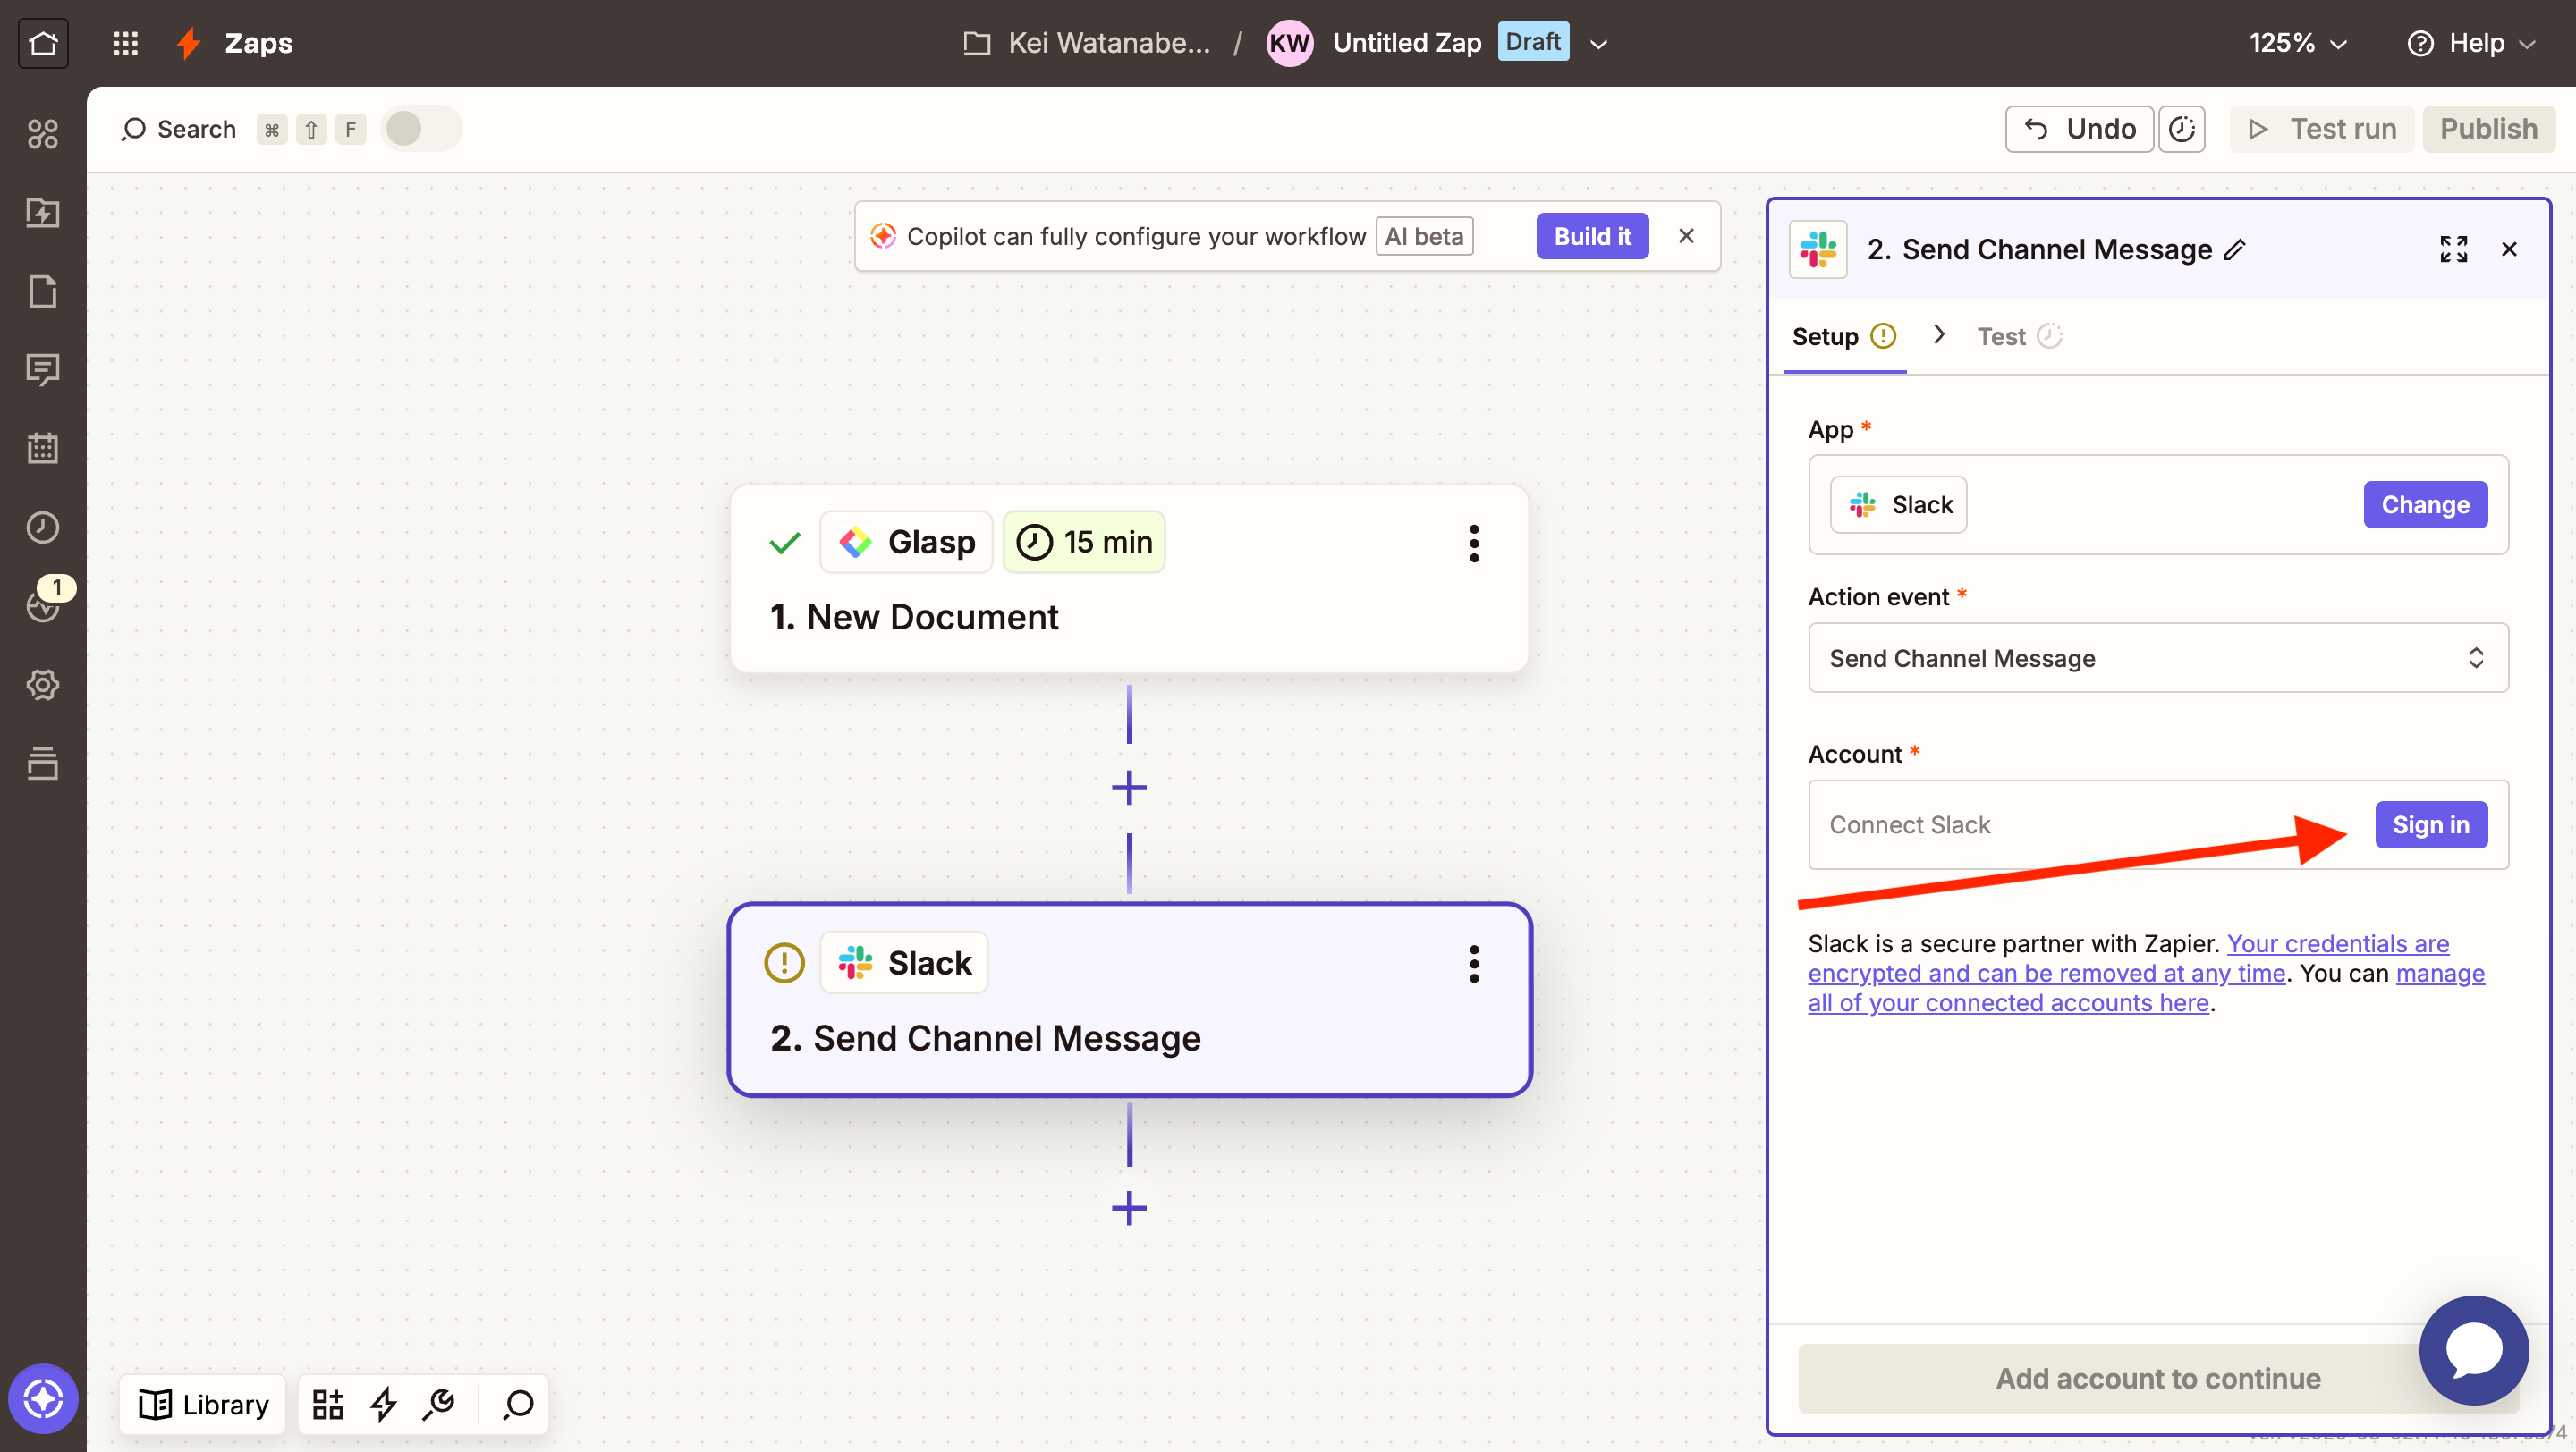Open the 125% zoom level dropdown
Screen dimensions: 2576x1452
[x=2297, y=43]
